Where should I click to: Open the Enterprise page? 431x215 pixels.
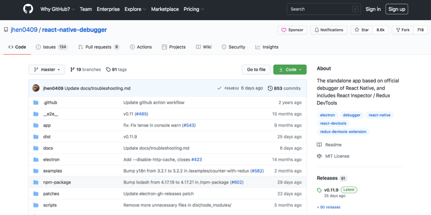pos(108,9)
